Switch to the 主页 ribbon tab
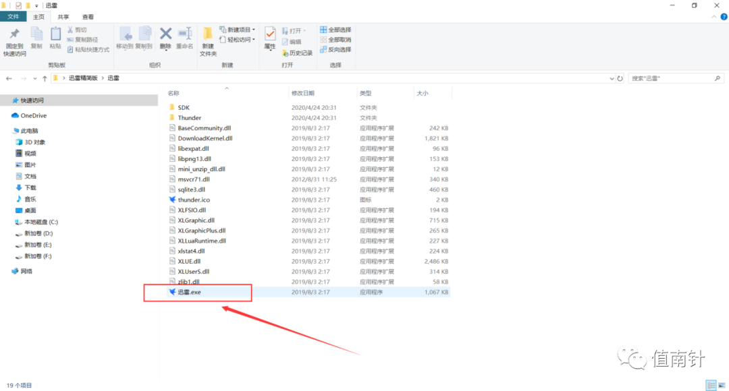The image size is (729, 391). 38,17
